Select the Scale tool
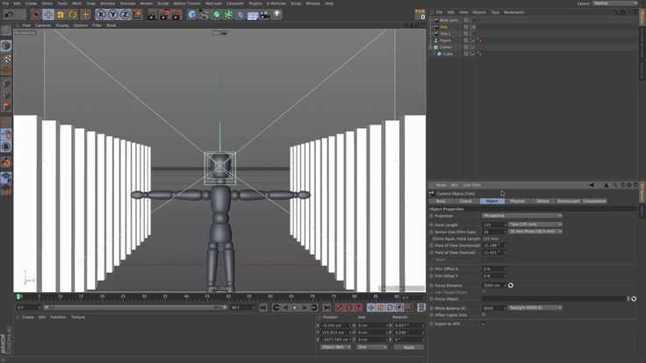The height and width of the screenshot is (363, 646). (61, 15)
